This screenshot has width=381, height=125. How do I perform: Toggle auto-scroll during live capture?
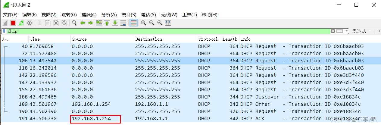coord(123,23)
